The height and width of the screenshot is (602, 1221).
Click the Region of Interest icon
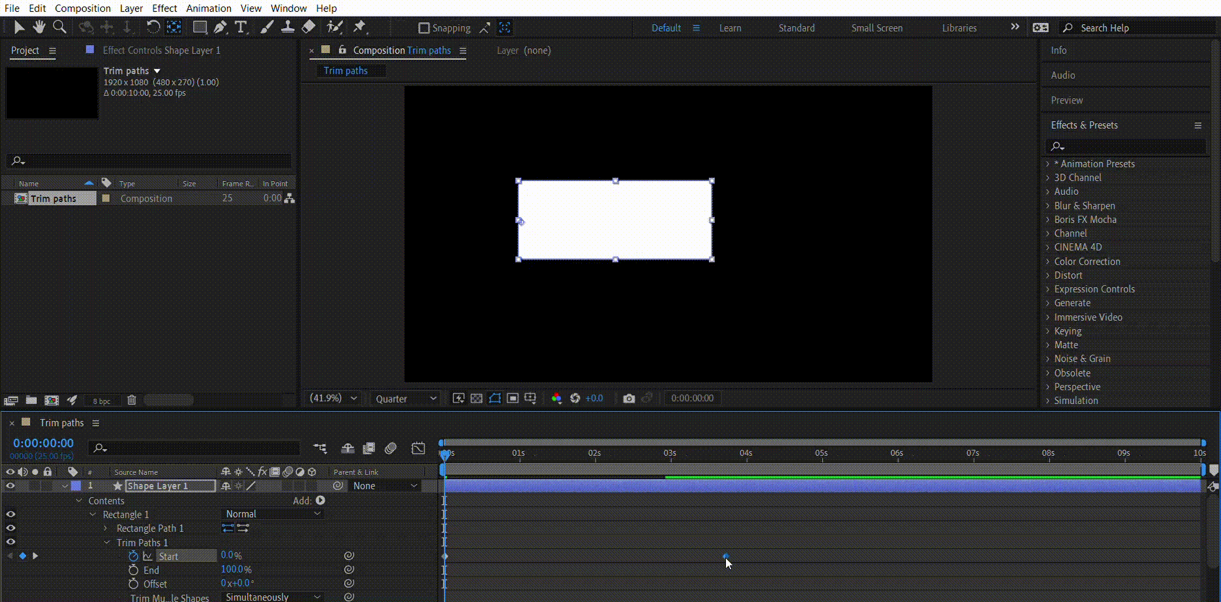coord(513,398)
